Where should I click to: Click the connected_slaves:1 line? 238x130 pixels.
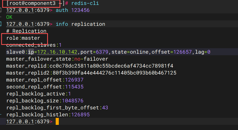(x=30, y=45)
